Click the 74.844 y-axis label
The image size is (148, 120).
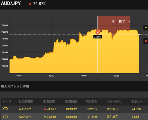pos(5,66)
